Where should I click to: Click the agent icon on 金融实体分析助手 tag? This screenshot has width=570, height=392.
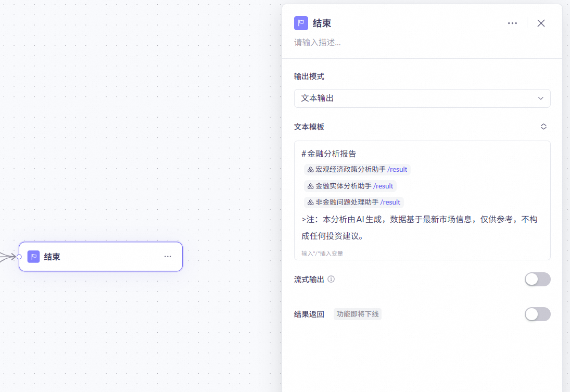pos(310,186)
